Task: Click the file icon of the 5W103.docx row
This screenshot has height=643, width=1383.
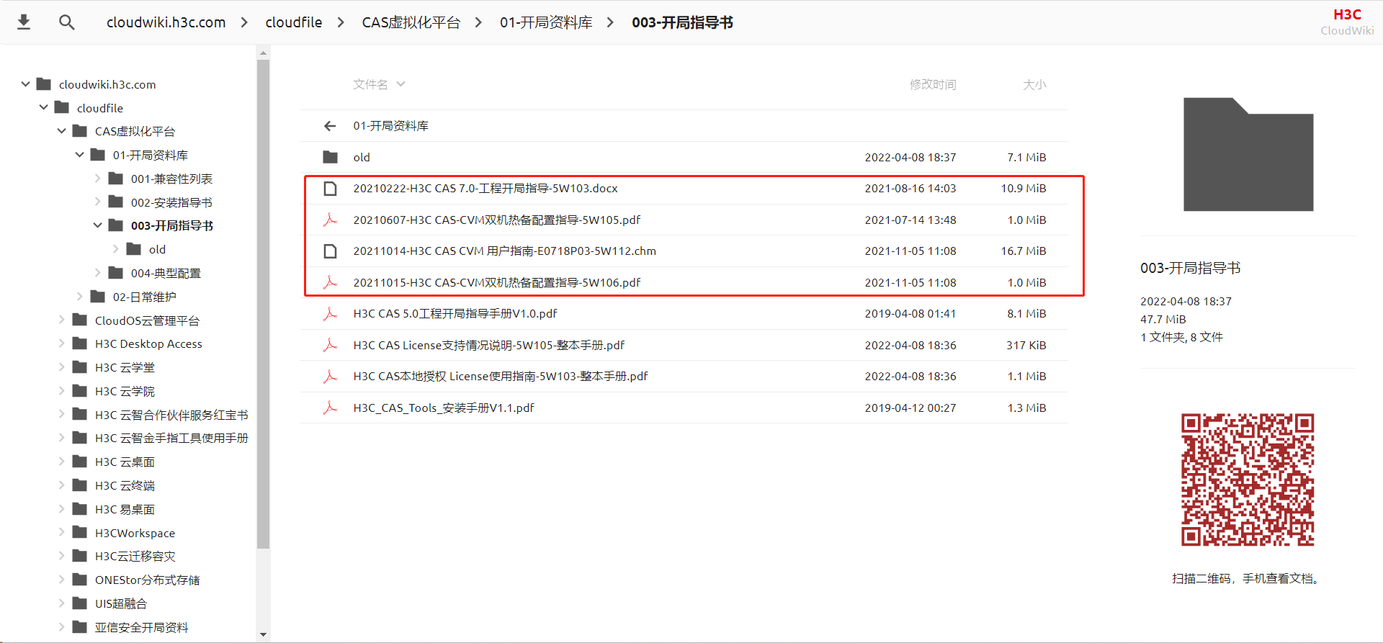Action: pyautogui.click(x=331, y=189)
